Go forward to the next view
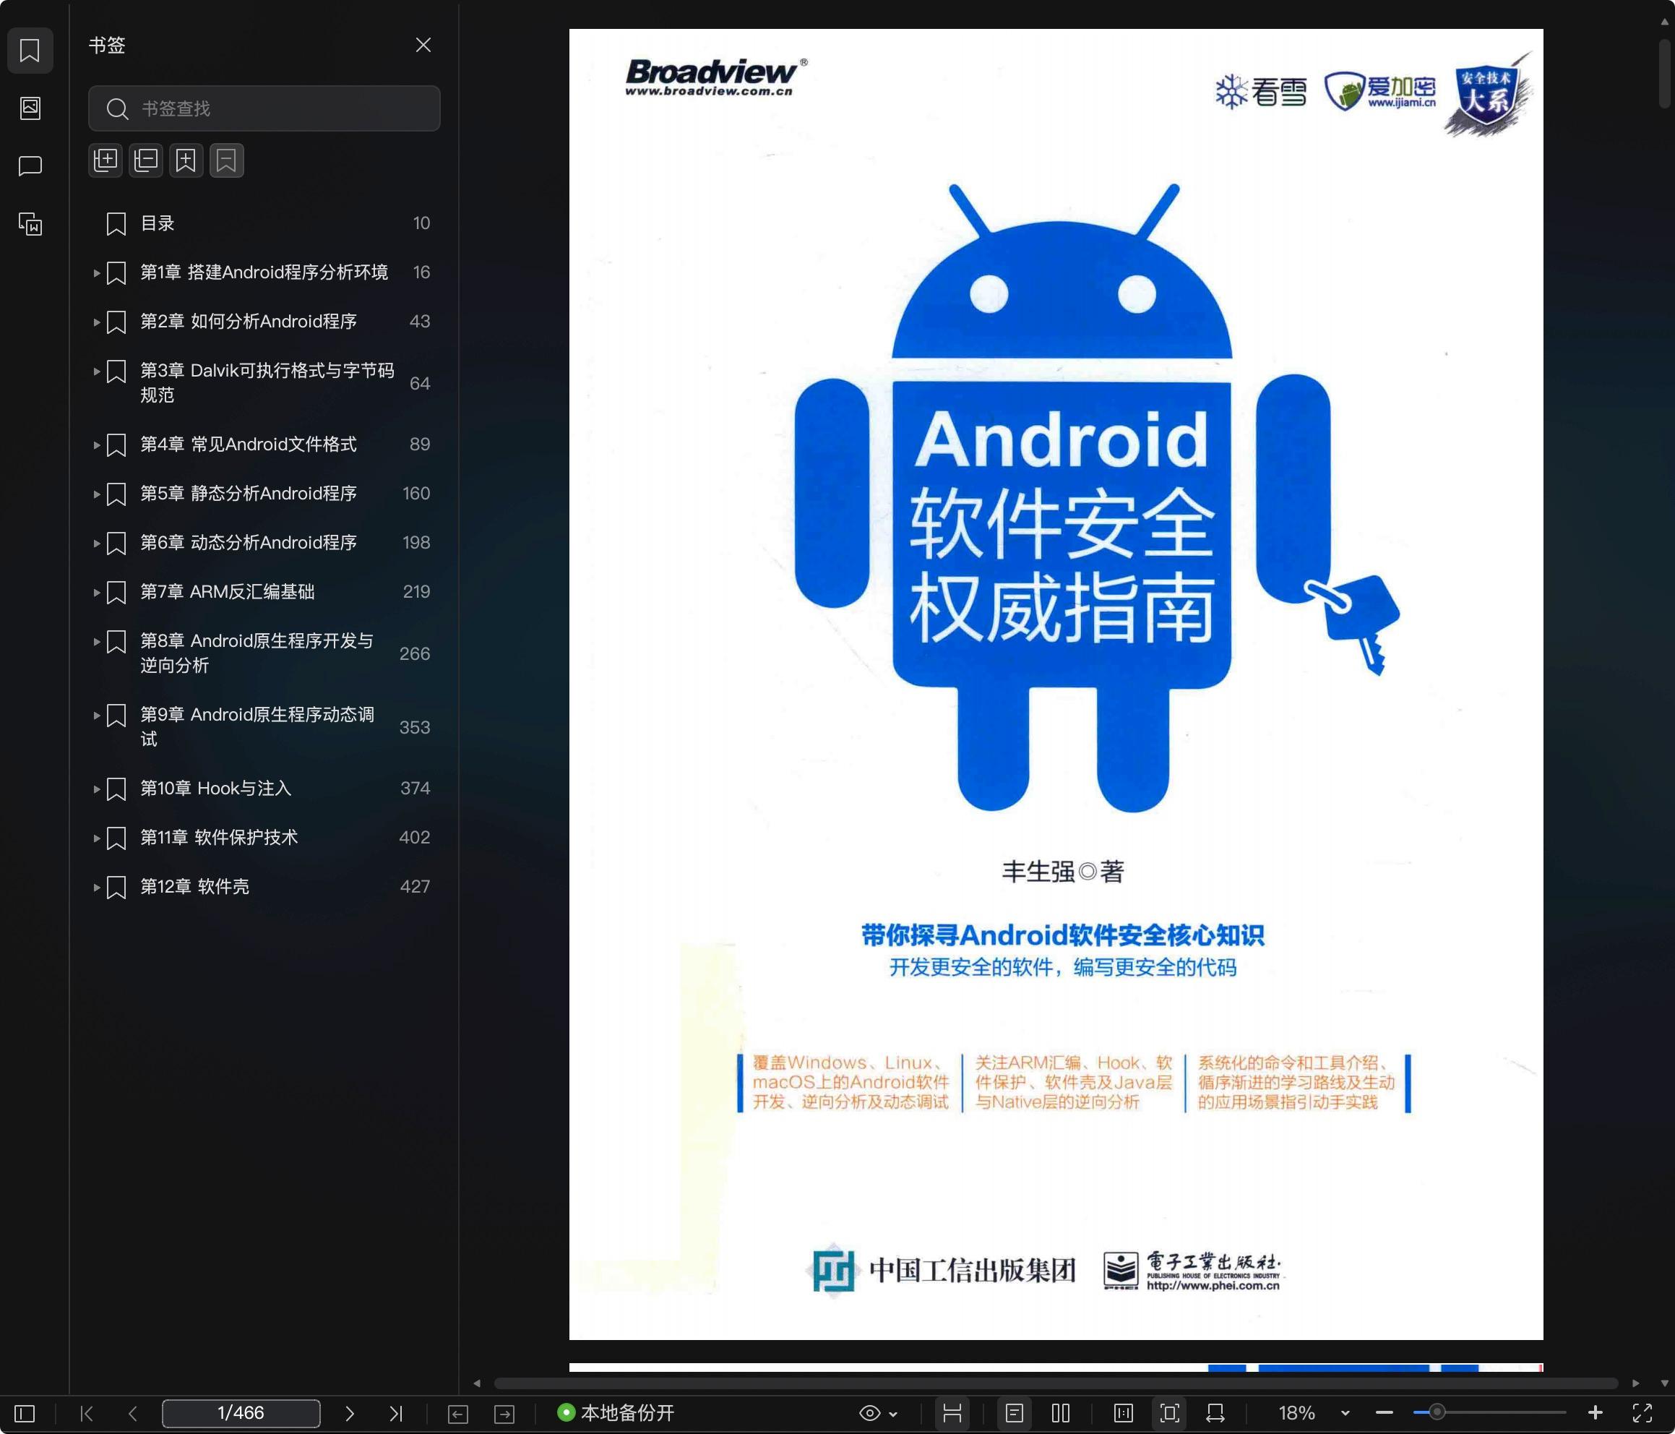 pos(504,1414)
